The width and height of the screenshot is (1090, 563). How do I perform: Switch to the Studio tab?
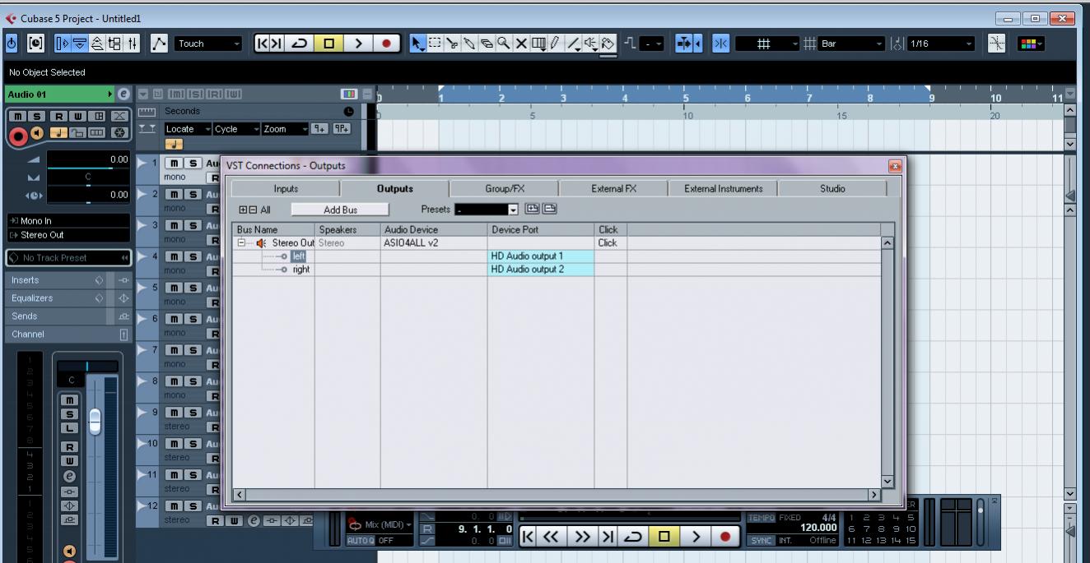click(x=832, y=189)
